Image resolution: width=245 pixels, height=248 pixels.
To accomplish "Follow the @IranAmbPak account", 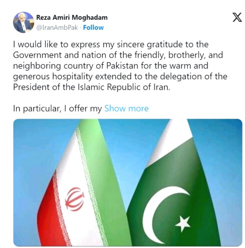I will pos(93,27).
